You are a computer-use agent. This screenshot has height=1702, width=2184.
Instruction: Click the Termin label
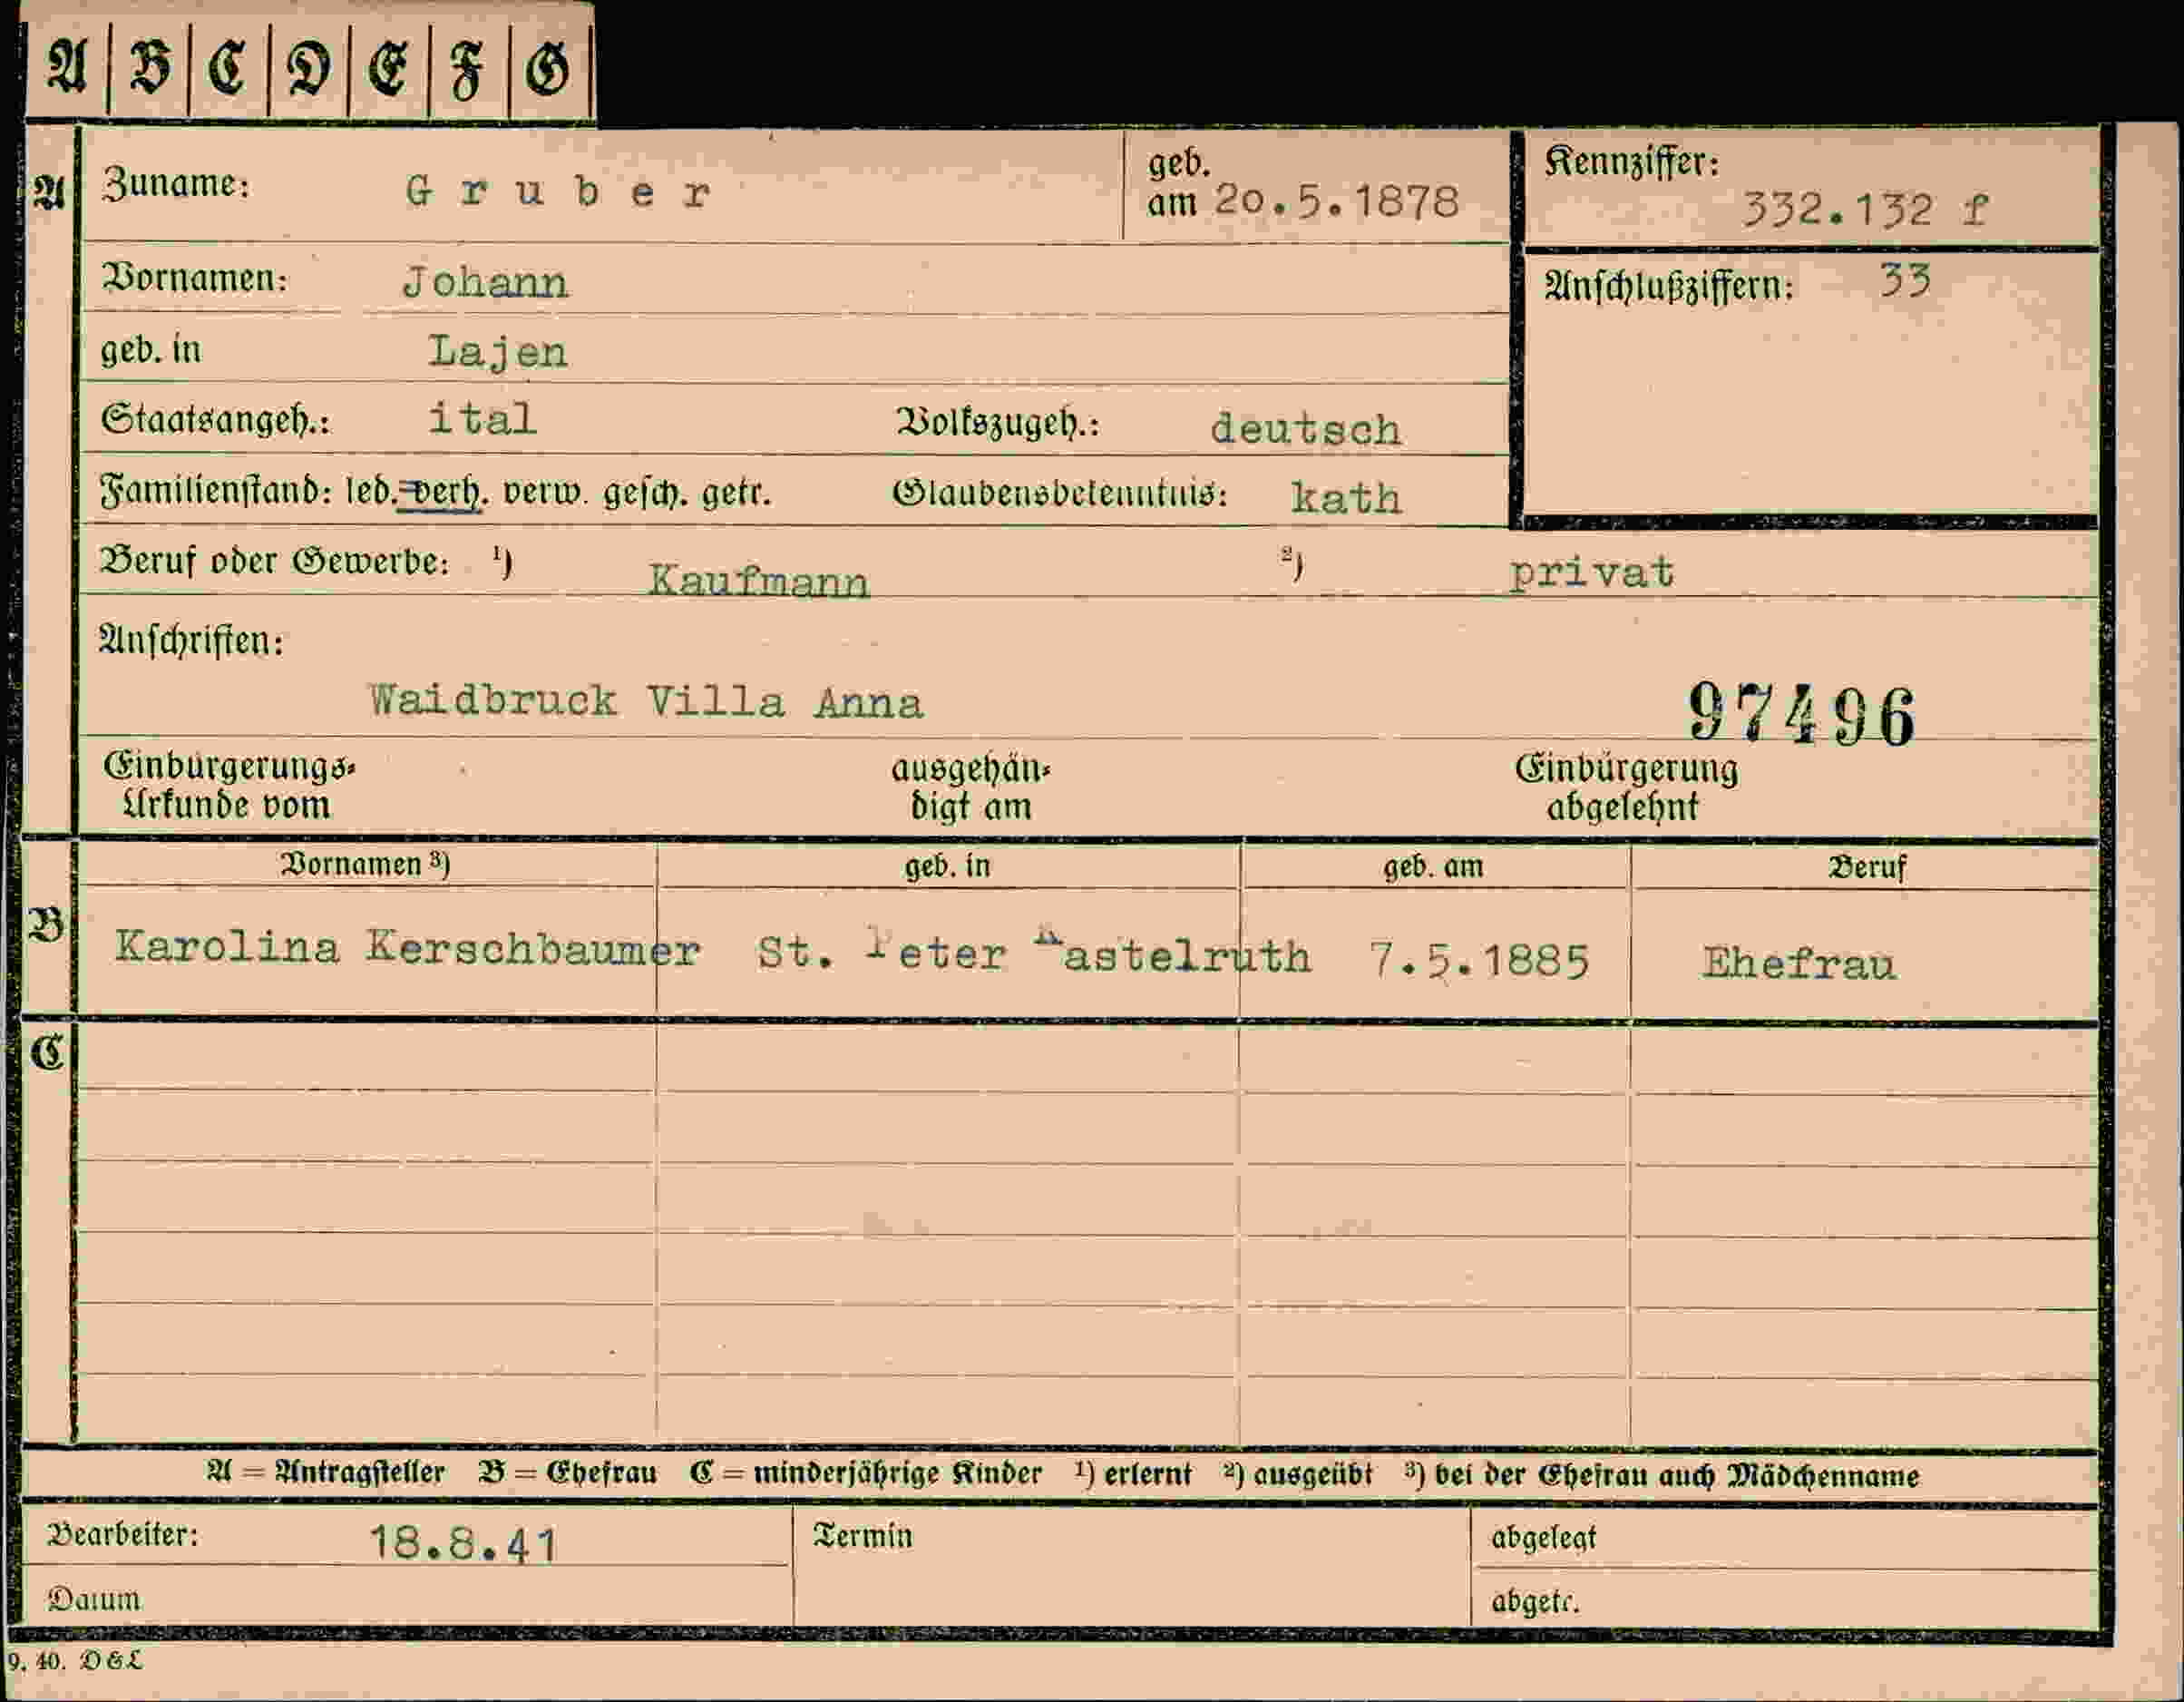tap(862, 1536)
